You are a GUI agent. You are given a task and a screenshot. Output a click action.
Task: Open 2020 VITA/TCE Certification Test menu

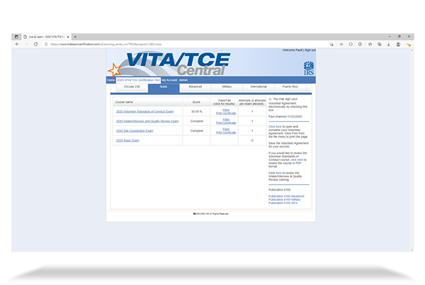[138, 80]
